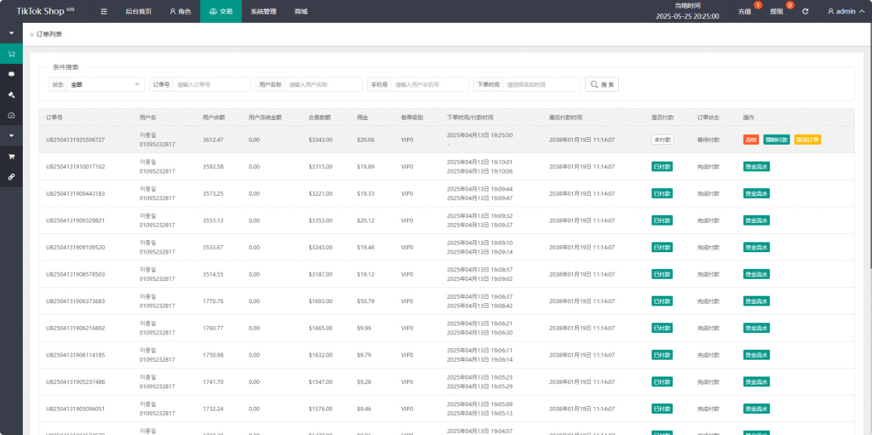The image size is (872, 435).
Task: Click 强制付款 for order UB2504131925506727
Action: [x=777, y=140]
